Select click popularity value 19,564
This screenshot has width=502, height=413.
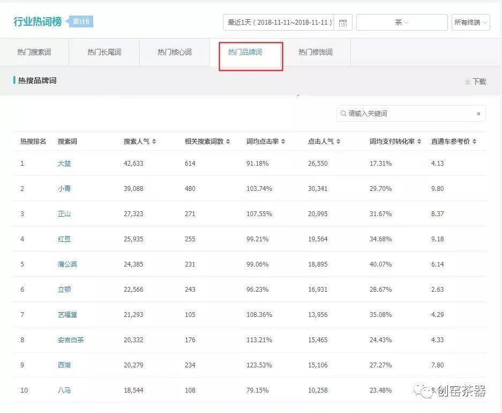[x=318, y=239]
